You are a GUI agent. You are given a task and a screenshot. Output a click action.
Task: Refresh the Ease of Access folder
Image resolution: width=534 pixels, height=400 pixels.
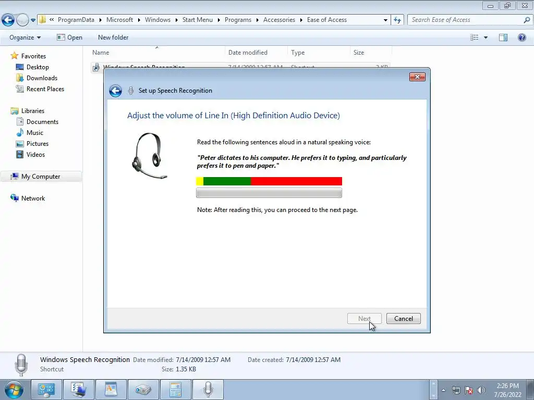pos(397,20)
